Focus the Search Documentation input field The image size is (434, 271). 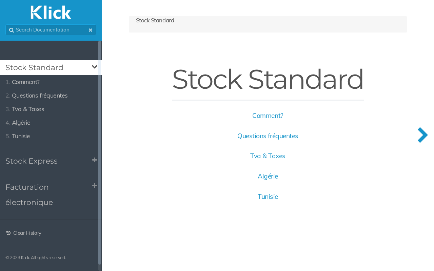[51, 30]
